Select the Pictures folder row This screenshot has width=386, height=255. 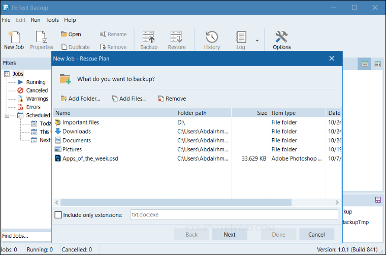pyautogui.click(x=197, y=149)
